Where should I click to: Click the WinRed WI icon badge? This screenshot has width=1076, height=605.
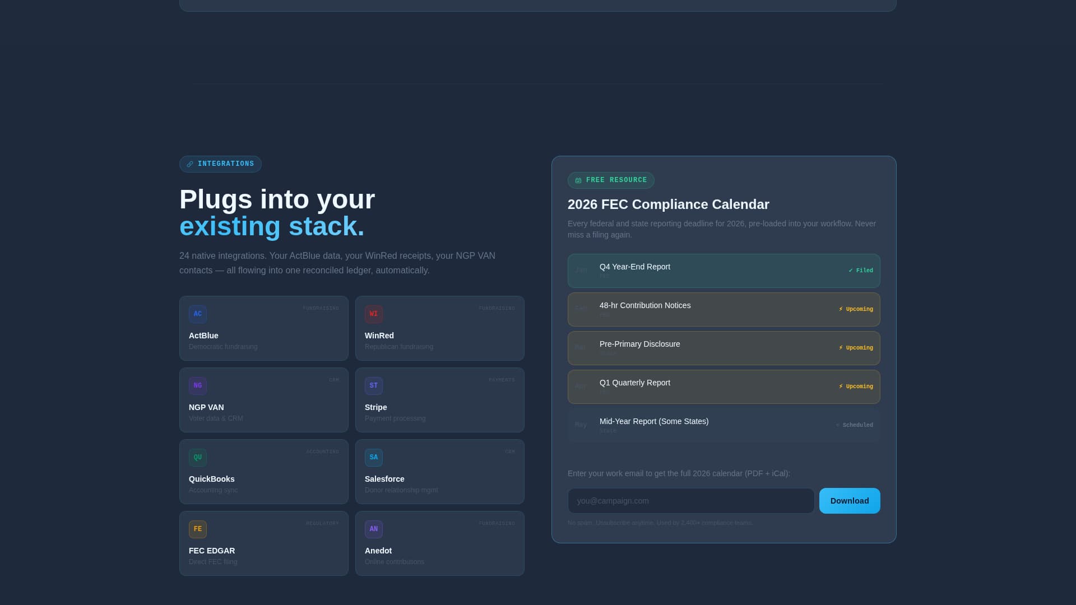[x=374, y=314]
